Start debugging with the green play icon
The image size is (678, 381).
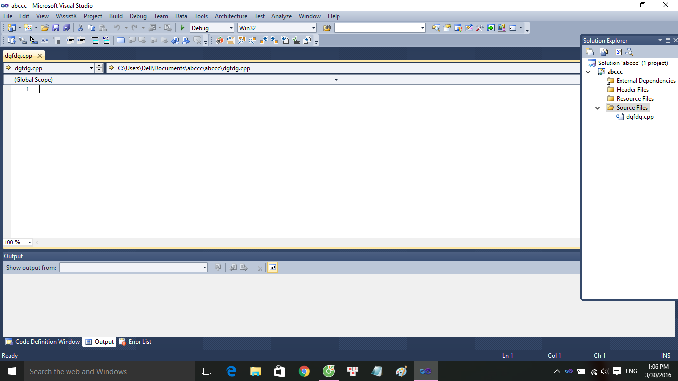point(183,28)
